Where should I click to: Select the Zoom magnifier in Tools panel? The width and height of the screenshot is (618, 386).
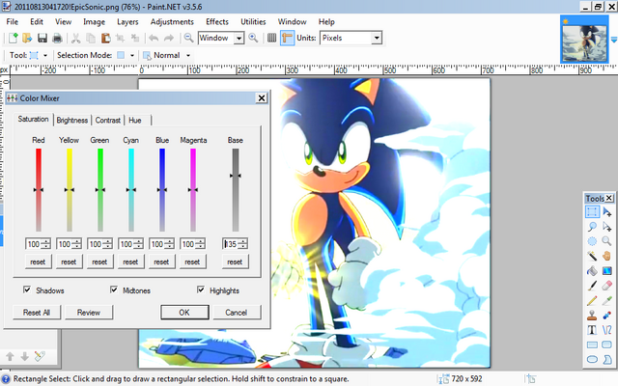coord(607,241)
